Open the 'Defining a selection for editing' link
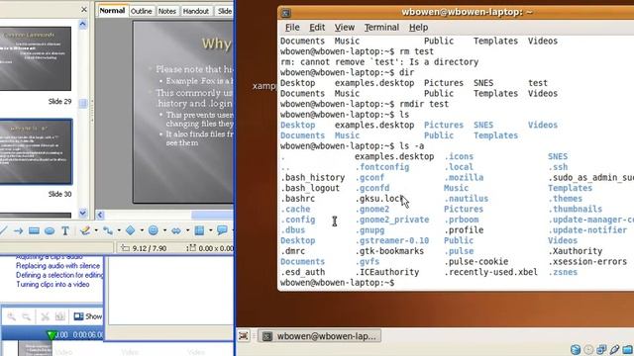The width and height of the screenshot is (634, 356). pyautogui.click(x=59, y=275)
